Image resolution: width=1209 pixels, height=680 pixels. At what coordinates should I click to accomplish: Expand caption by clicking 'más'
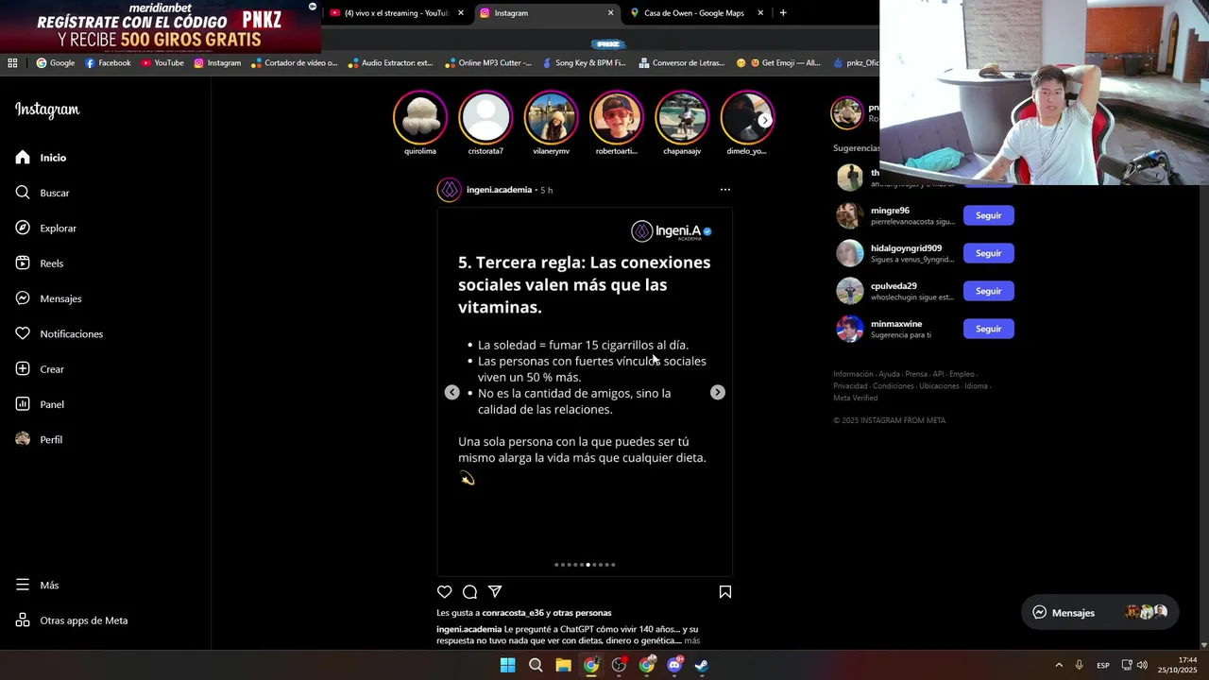point(692,641)
